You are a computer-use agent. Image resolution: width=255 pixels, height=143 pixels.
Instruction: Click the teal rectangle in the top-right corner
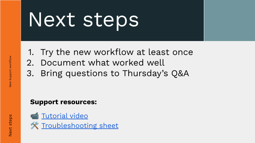[229, 20]
